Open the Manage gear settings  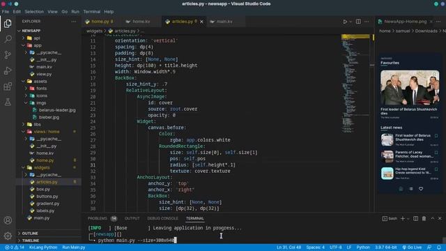pyautogui.click(x=8, y=236)
